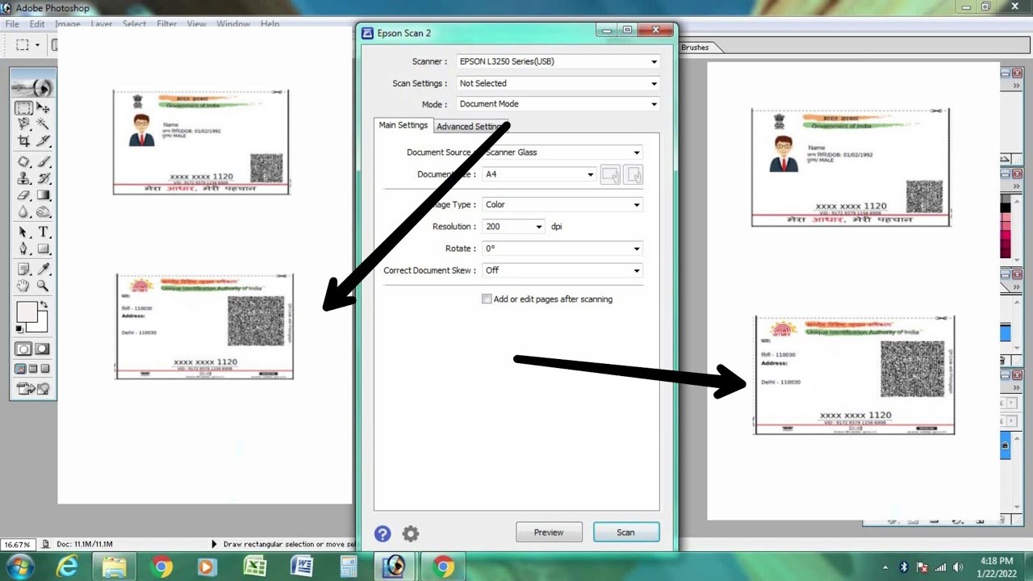Select the Rectangle shape tool

coord(43,249)
